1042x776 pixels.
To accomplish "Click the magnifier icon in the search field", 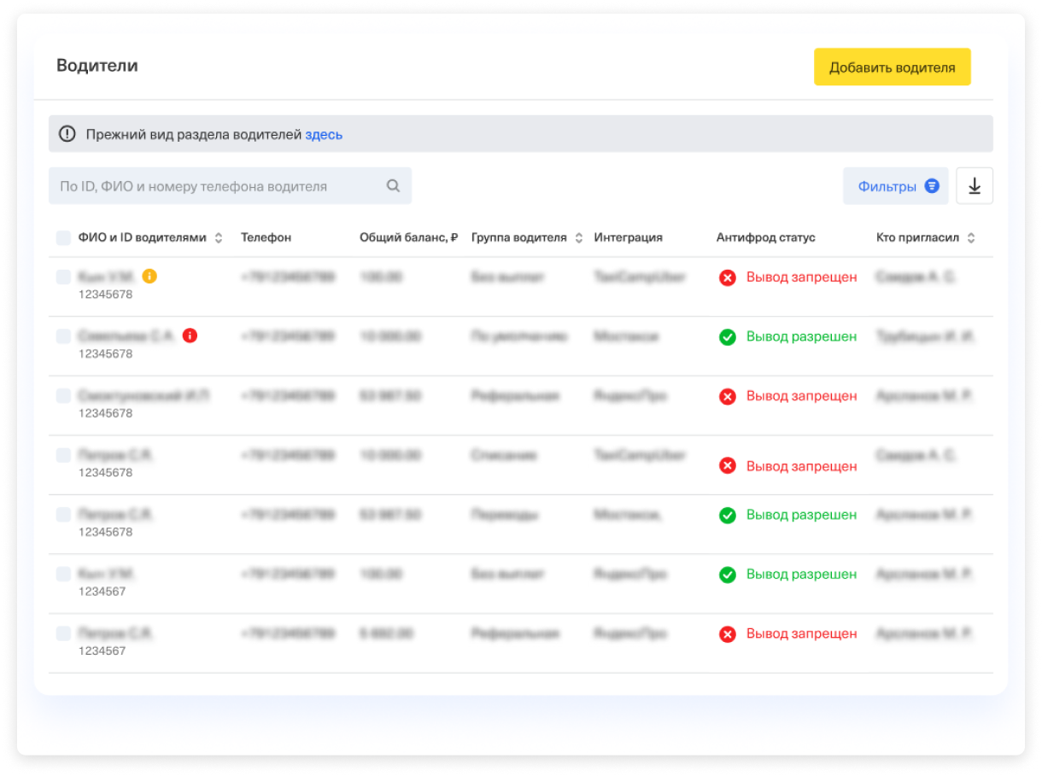I will click(x=393, y=186).
